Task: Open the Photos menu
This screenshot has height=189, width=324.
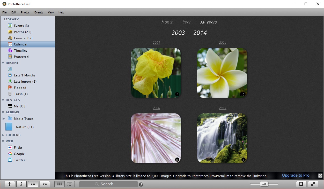Action: point(25,12)
